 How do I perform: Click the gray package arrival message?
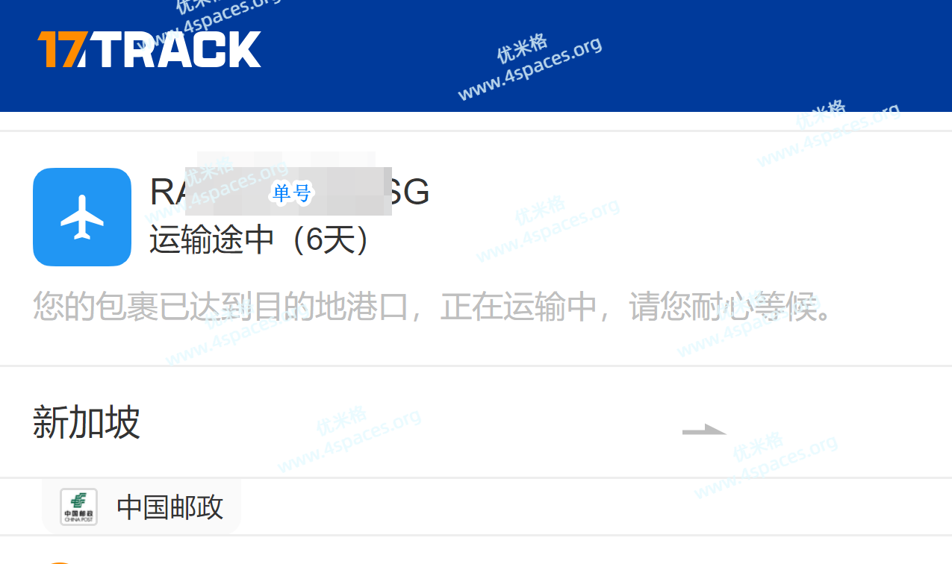(433, 307)
